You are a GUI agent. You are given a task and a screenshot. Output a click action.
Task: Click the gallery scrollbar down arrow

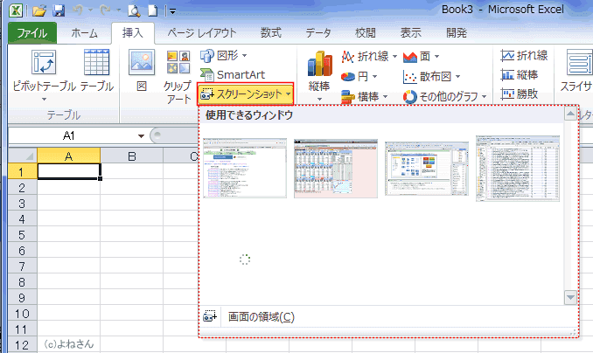[571, 297]
